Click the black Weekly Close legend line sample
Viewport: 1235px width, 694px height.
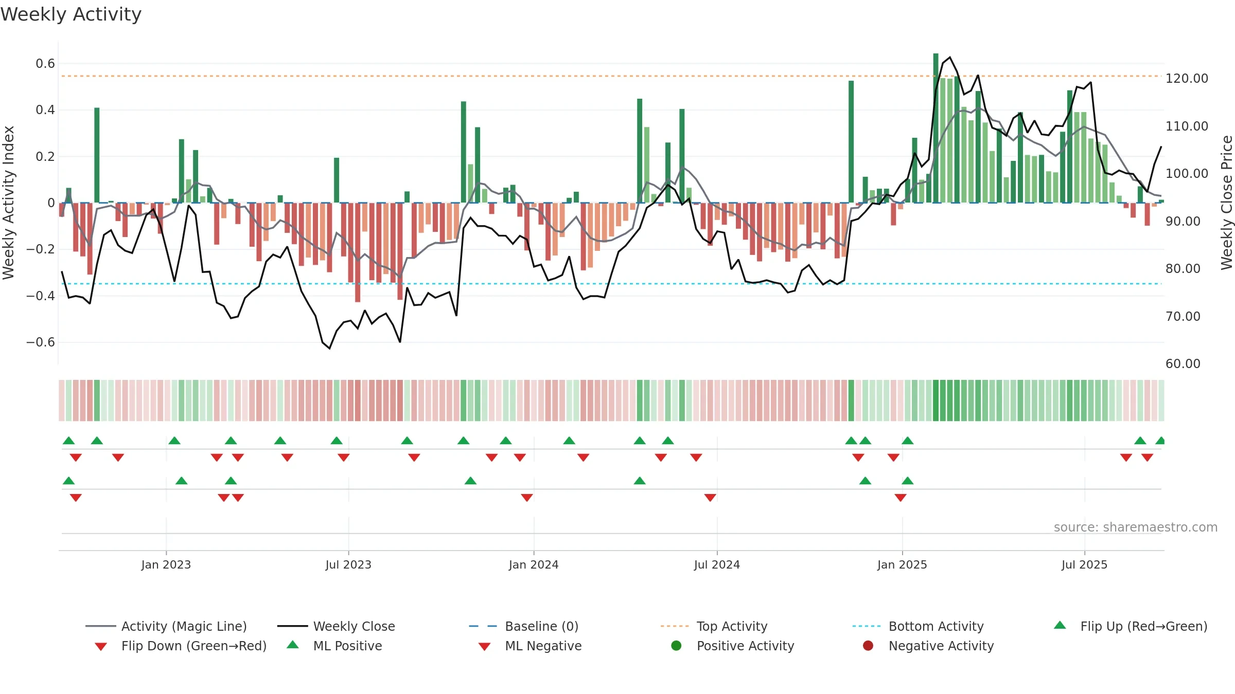(x=292, y=626)
